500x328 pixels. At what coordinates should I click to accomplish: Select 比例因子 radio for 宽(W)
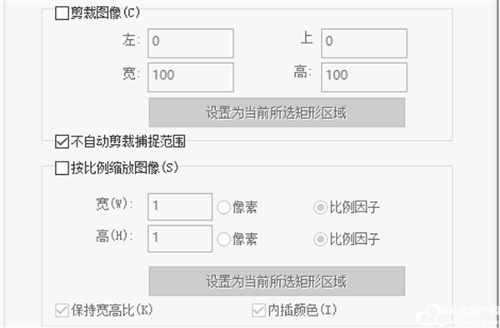pos(320,207)
